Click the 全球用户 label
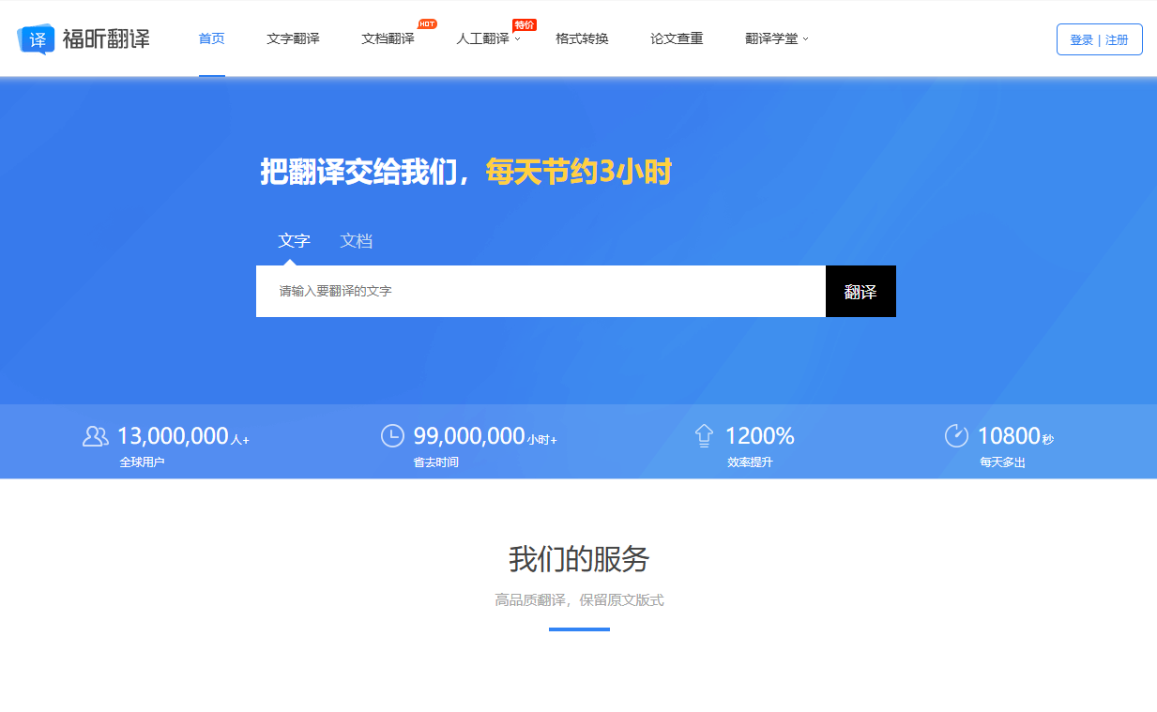This screenshot has height=712, width=1157. coord(142,462)
